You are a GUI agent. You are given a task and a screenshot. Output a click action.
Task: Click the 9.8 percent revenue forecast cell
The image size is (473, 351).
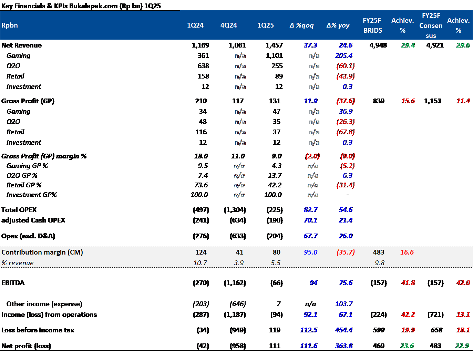pyautogui.click(x=379, y=263)
